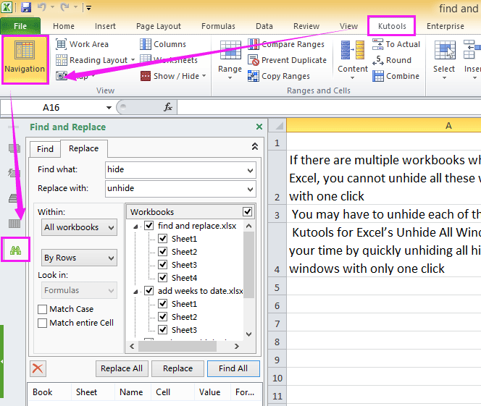481x406 pixels.
Task: Click the Replace button
Action: point(177,368)
